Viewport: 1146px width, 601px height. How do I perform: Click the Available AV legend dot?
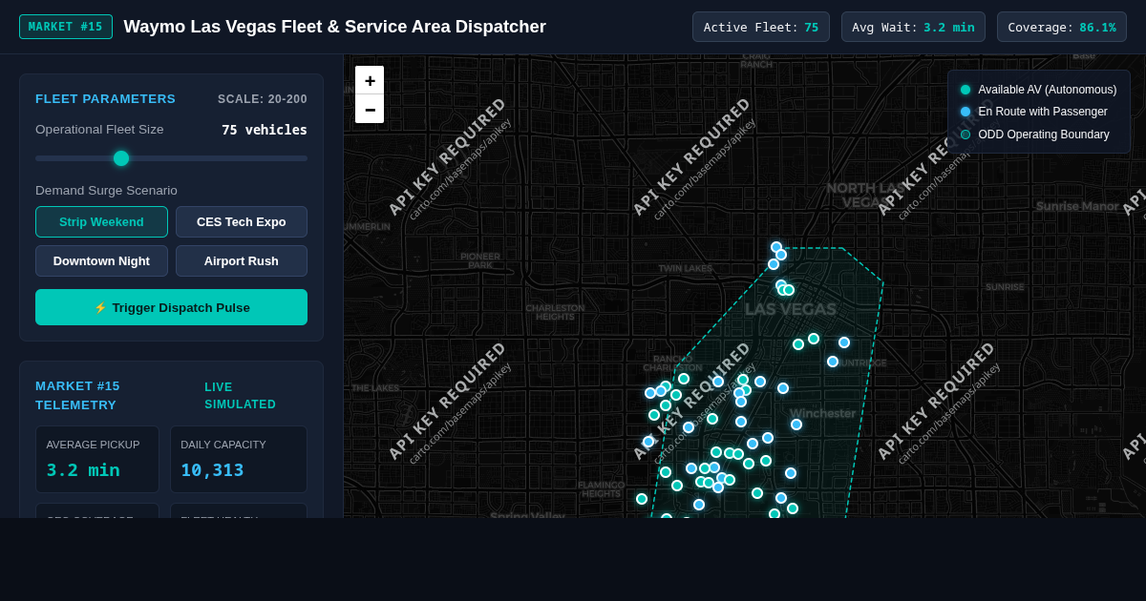[x=966, y=90]
